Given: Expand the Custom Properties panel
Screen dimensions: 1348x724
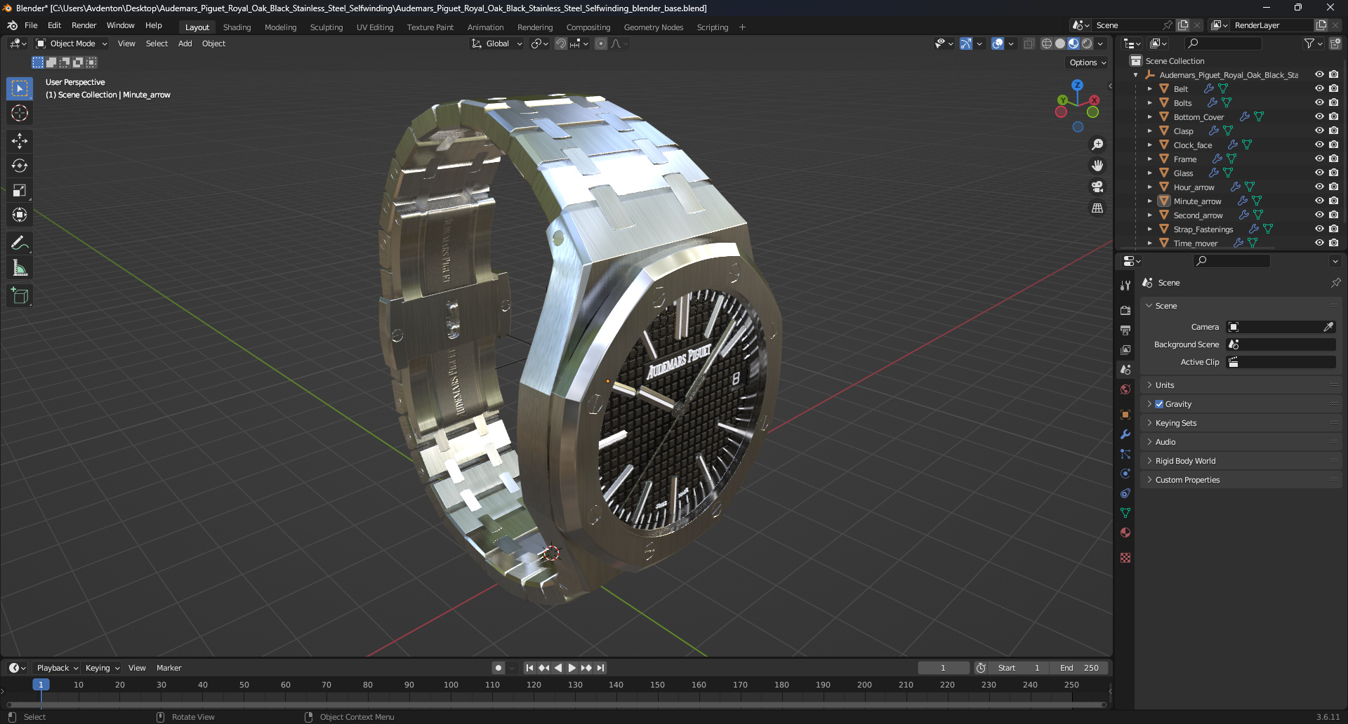Looking at the screenshot, I should 1241,480.
